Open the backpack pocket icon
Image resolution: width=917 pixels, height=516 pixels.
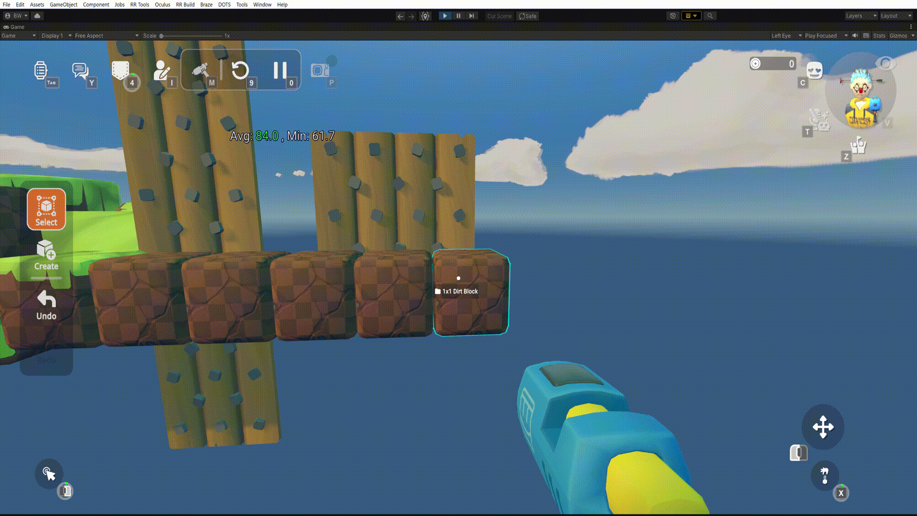coord(120,71)
